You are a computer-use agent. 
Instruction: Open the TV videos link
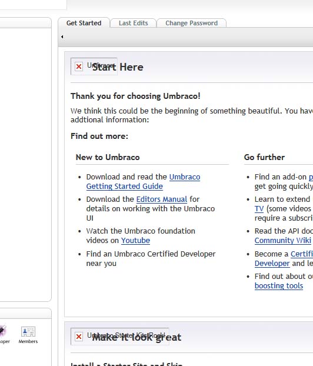259,208
